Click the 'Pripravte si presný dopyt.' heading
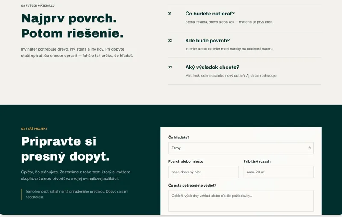 [x=65, y=149]
